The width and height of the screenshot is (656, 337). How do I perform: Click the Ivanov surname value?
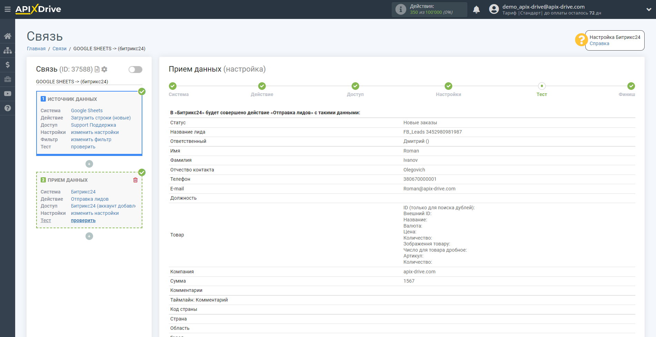click(x=410, y=160)
